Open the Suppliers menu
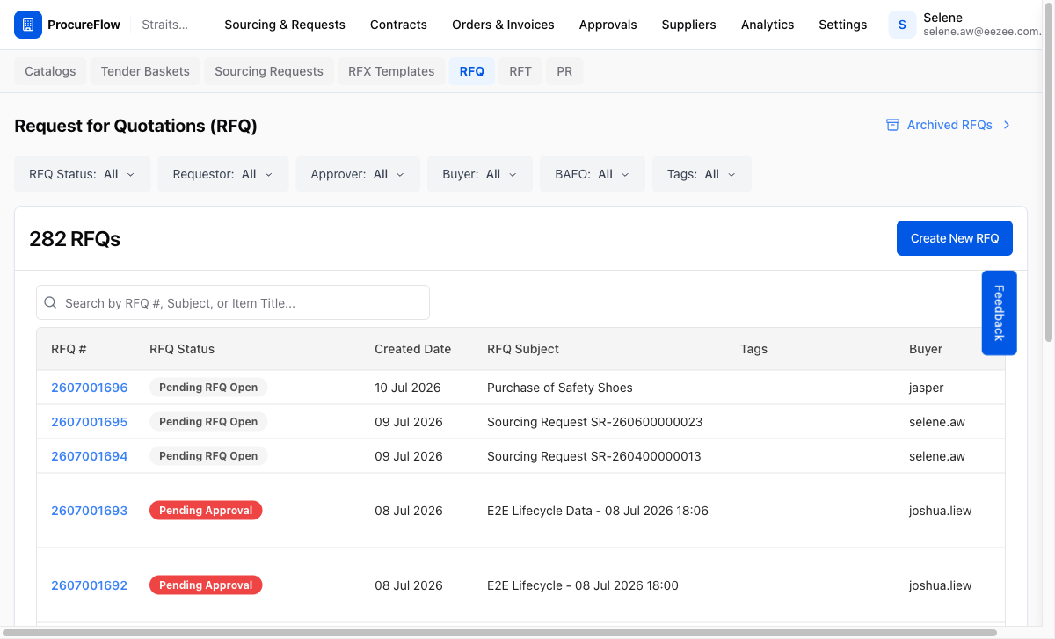 [688, 25]
